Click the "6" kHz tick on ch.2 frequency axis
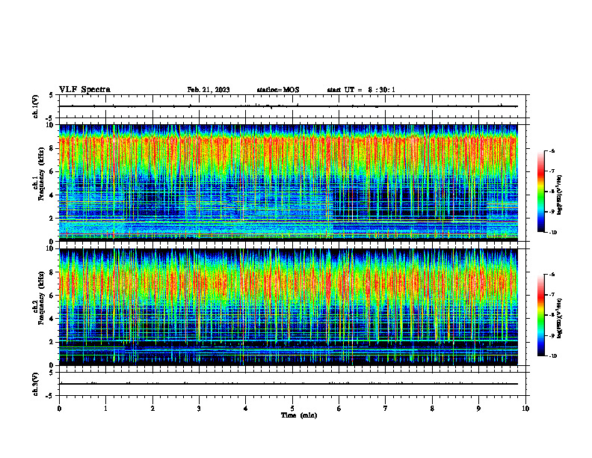This screenshot has height=458, width=592. click(x=52, y=296)
